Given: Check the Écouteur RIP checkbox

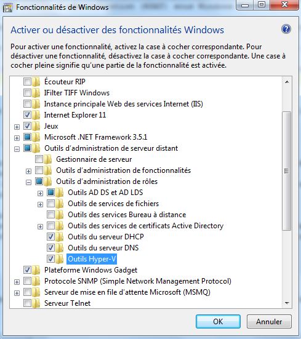Looking at the screenshot, I should pyautogui.click(x=27, y=81).
